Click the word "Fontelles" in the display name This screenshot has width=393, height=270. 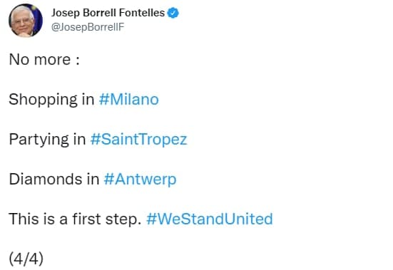142,13
